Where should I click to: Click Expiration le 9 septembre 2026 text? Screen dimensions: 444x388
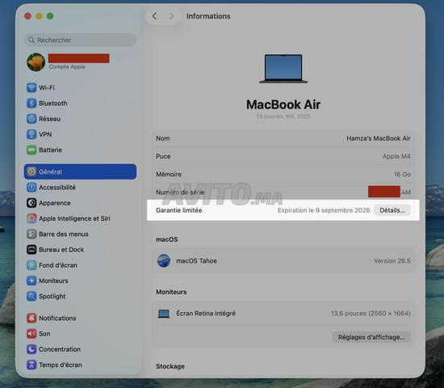(324, 210)
